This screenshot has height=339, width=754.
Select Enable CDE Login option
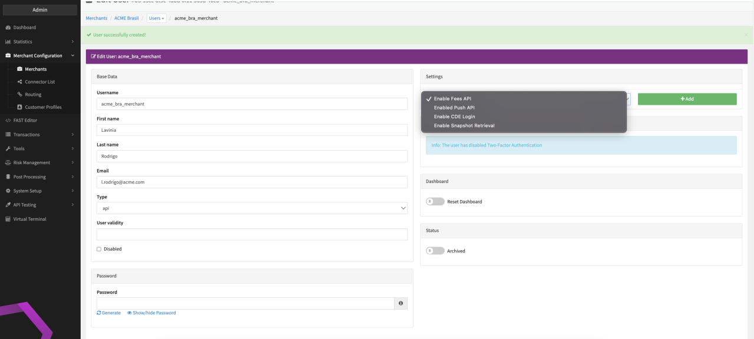pyautogui.click(x=454, y=117)
